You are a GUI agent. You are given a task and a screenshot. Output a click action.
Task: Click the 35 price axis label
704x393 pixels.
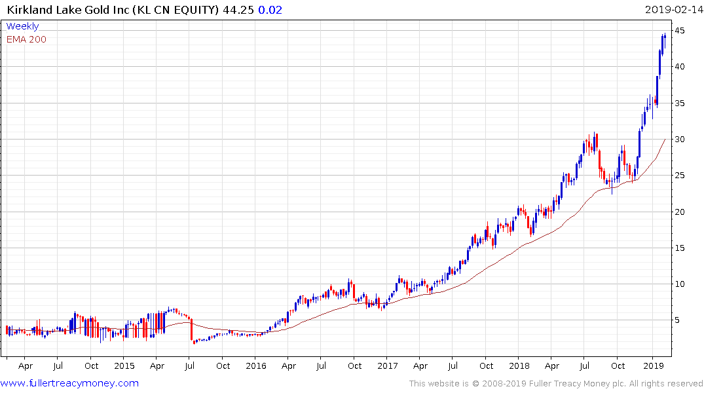680,103
